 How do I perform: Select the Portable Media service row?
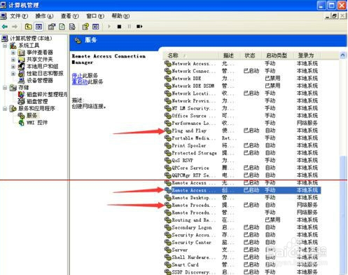242,138
